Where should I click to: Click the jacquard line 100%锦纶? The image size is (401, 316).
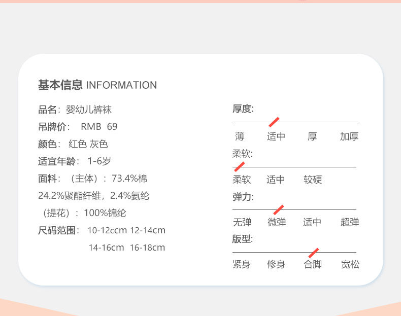coord(105,213)
